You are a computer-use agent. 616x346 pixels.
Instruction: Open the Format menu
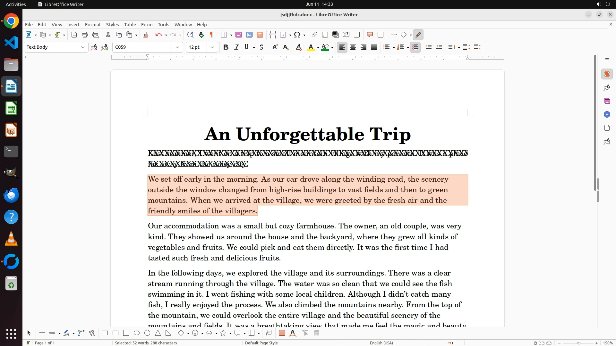pyautogui.click(x=93, y=24)
